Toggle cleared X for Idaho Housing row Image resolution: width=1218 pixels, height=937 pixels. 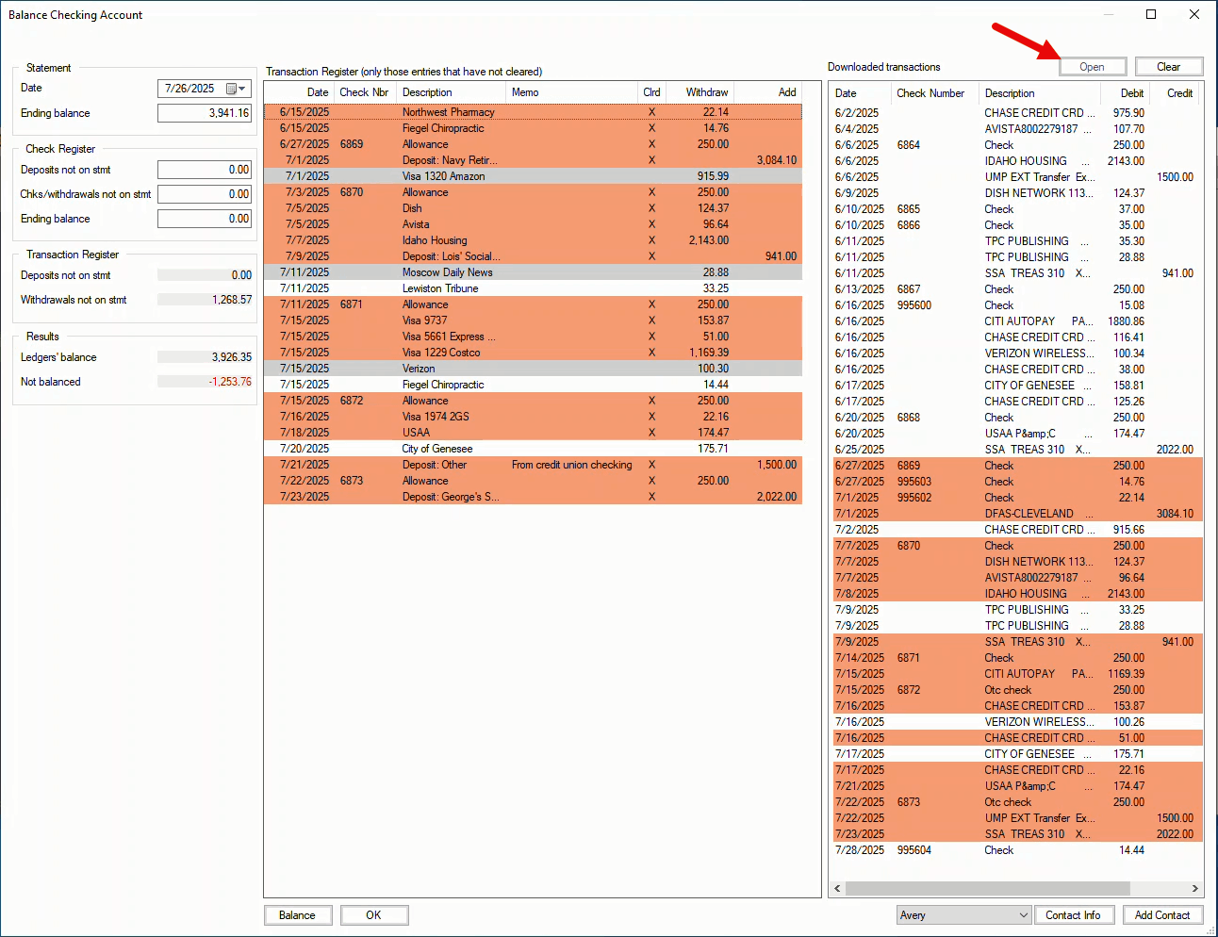(x=651, y=240)
